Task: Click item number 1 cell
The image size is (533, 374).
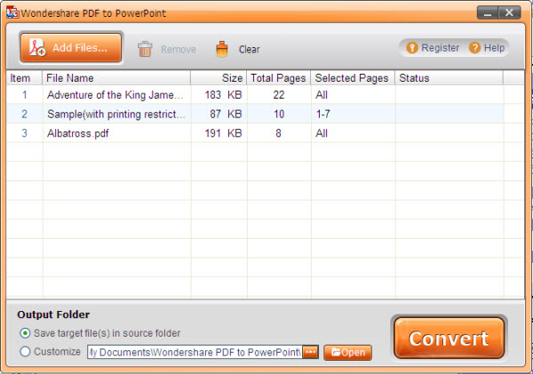Action: pyautogui.click(x=25, y=95)
